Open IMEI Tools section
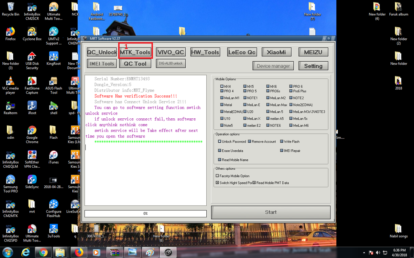Image resolution: width=414 pixels, height=258 pixels. tap(102, 64)
